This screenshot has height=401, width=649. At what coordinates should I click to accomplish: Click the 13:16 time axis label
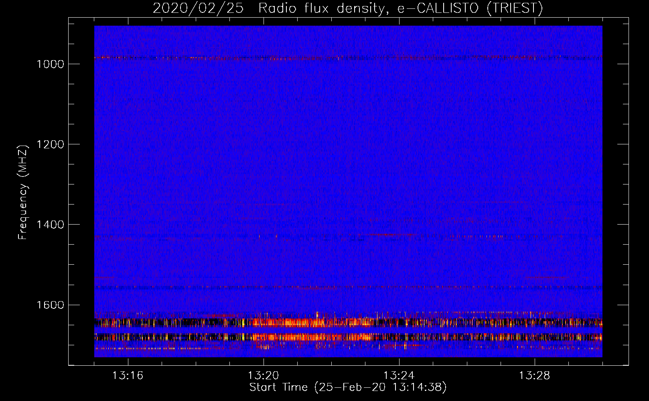tap(128, 376)
